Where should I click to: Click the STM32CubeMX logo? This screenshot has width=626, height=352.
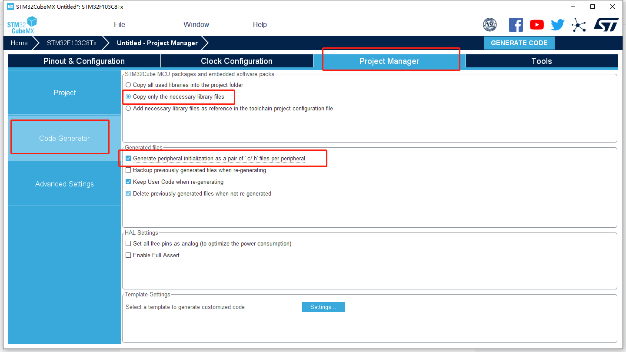click(22, 25)
